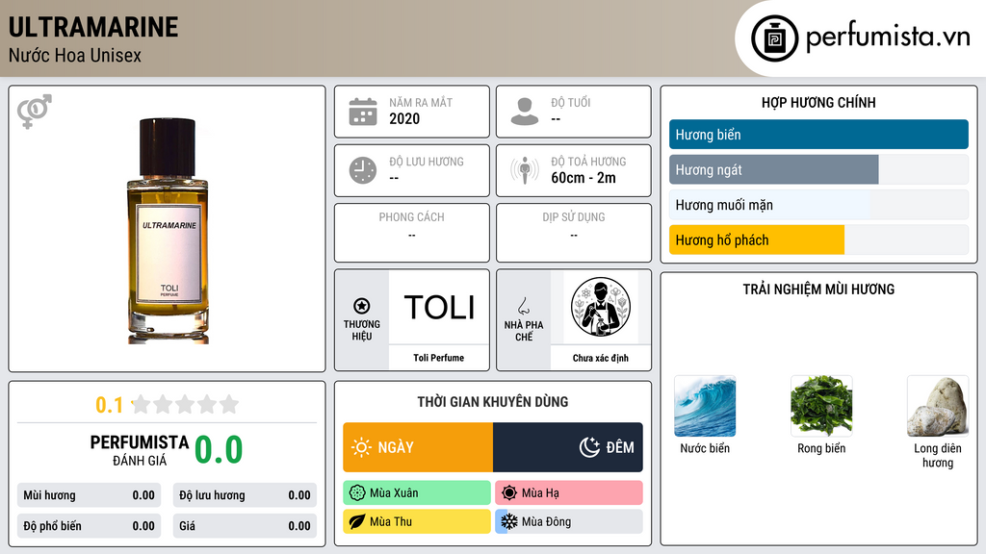The width and height of the screenshot is (986, 554).
Task: Click the Dịp sử dụng info box
Action: pyautogui.click(x=574, y=233)
